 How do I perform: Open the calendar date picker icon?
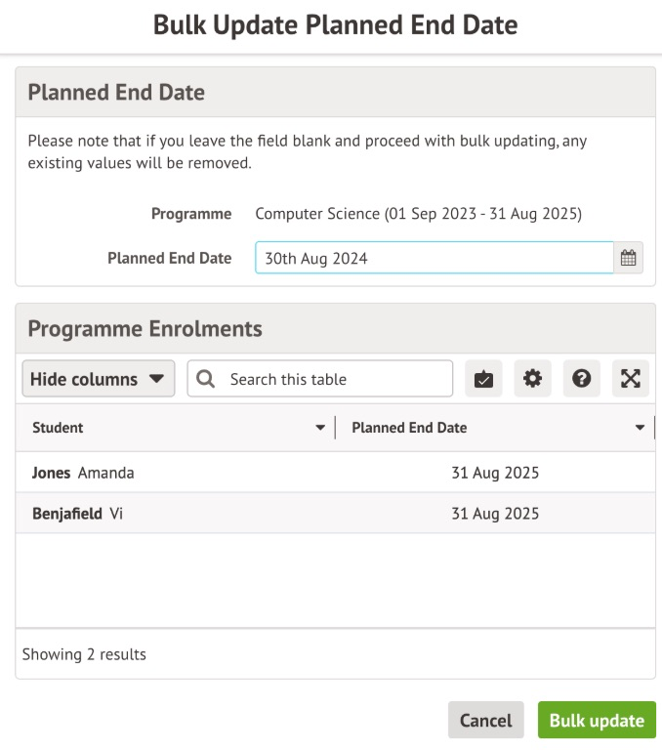point(629,258)
